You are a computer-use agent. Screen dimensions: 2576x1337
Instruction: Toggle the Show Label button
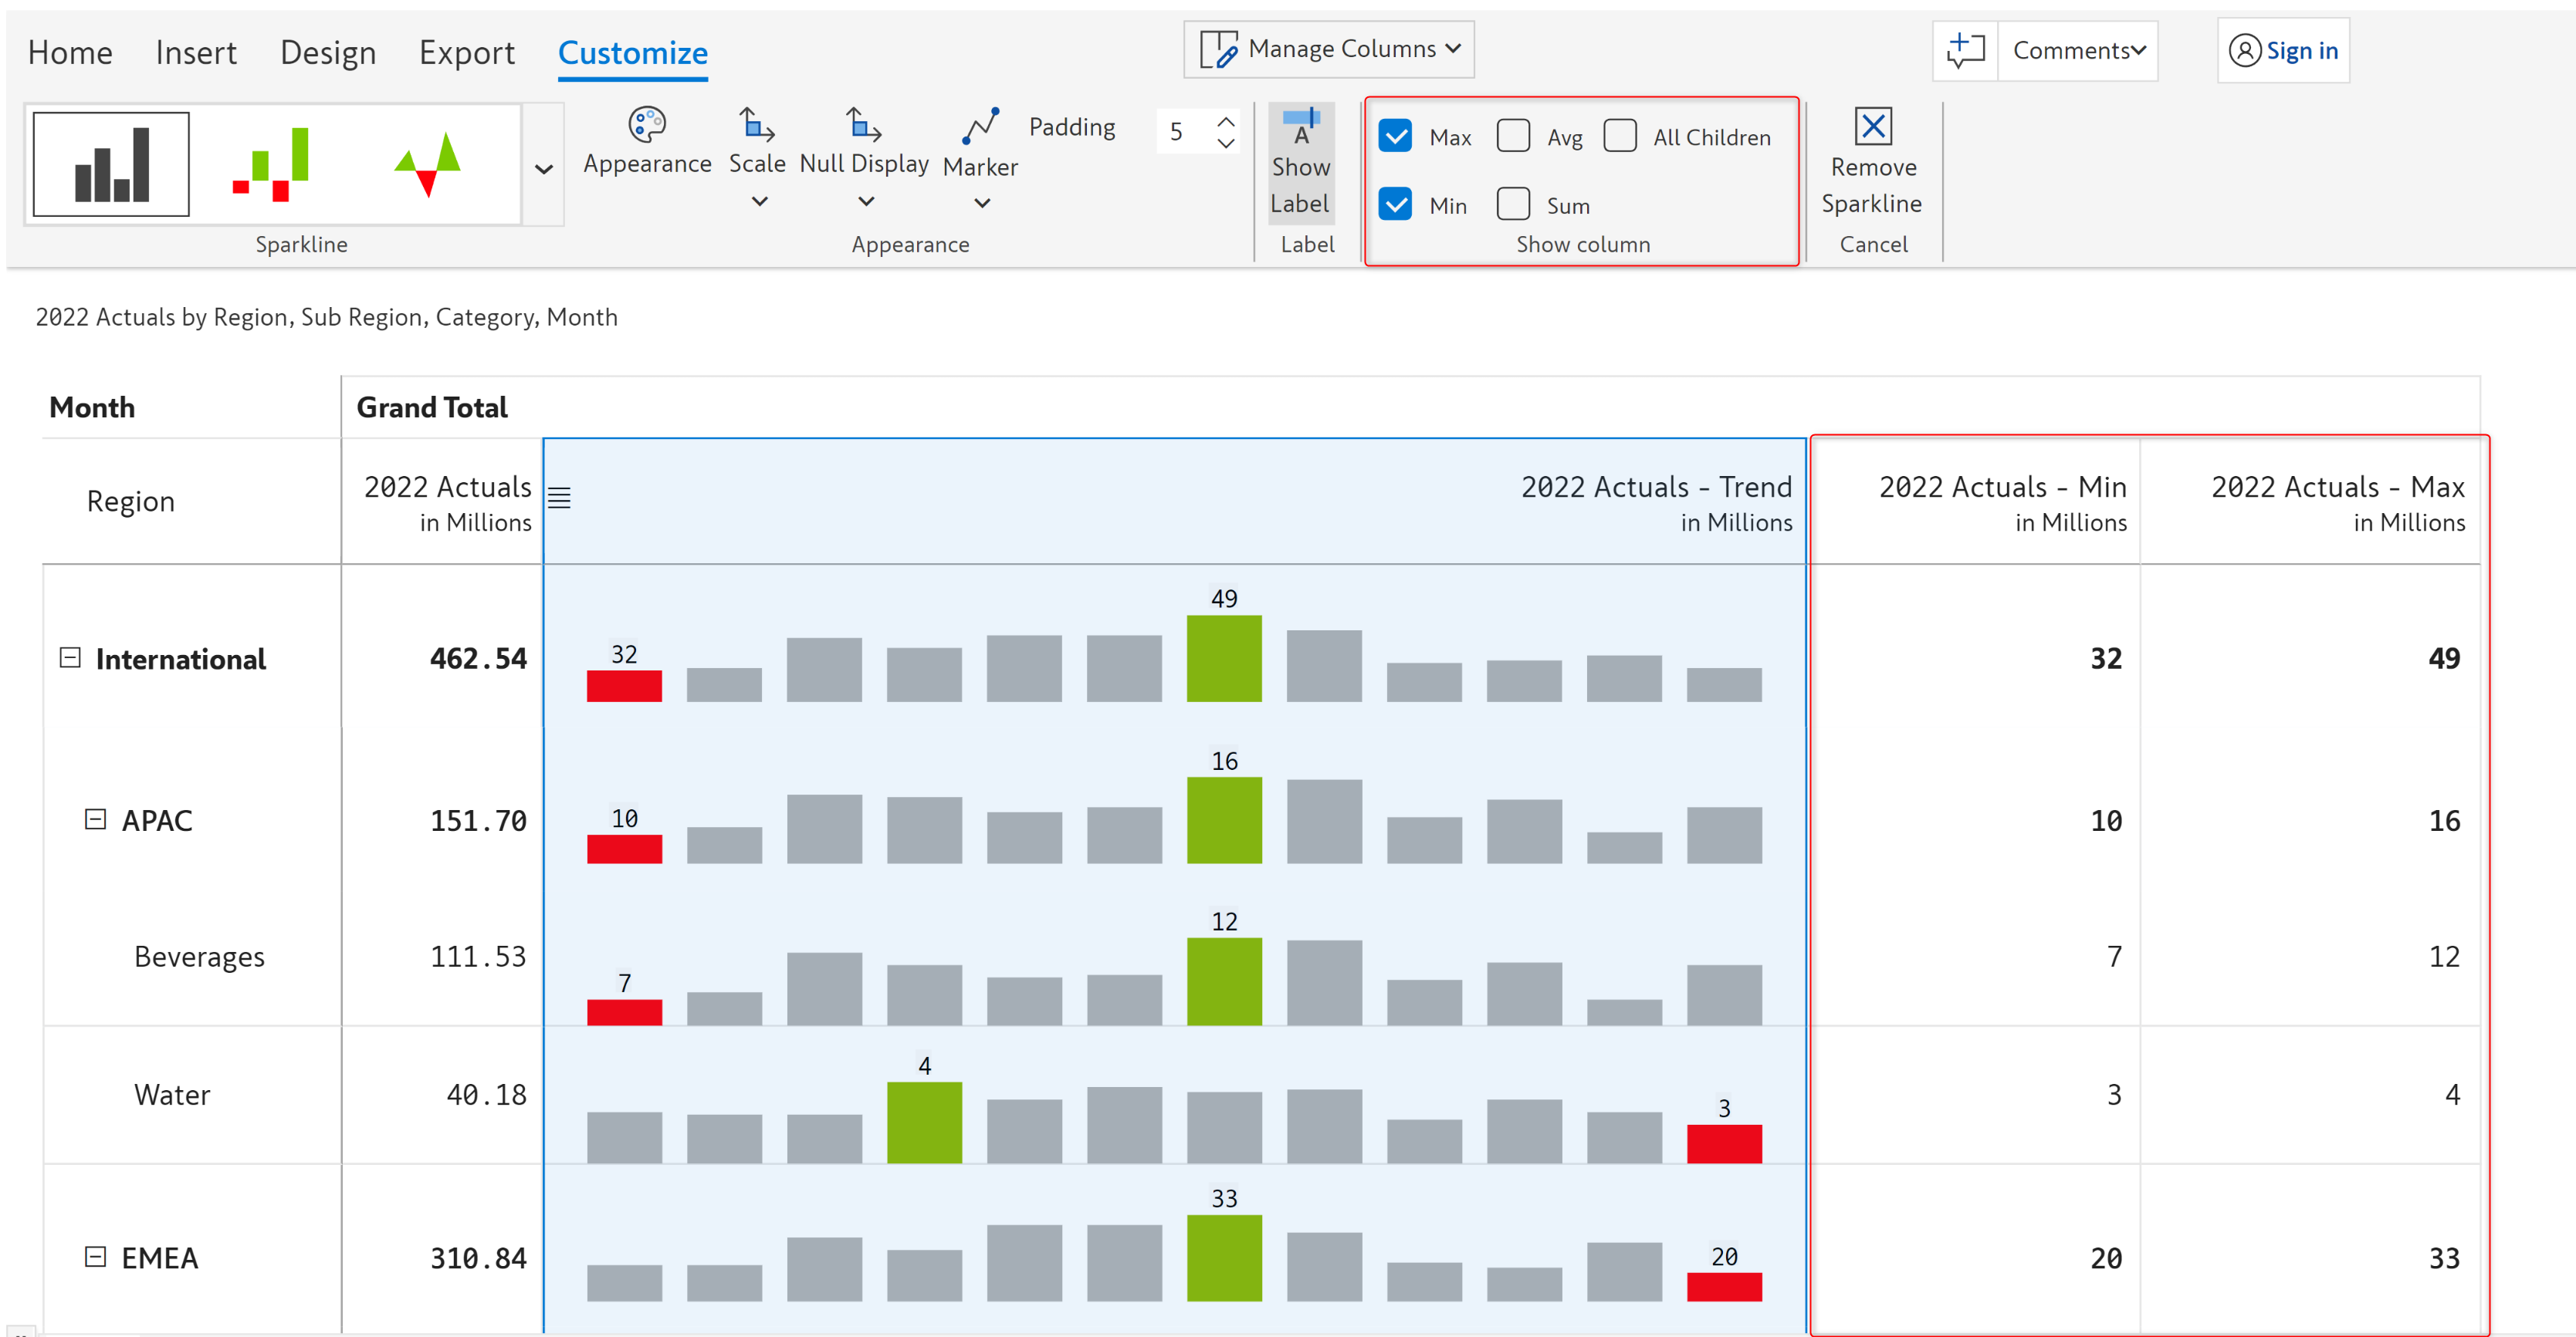[x=1300, y=162]
